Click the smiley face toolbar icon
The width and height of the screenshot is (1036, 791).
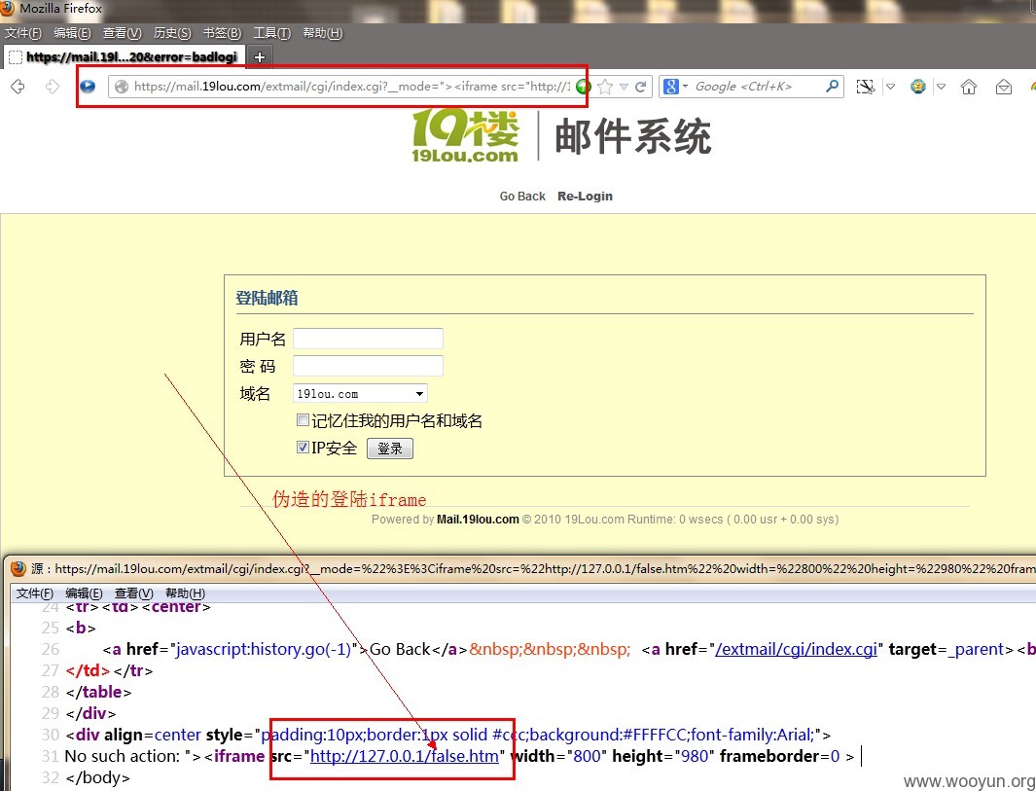tap(917, 87)
